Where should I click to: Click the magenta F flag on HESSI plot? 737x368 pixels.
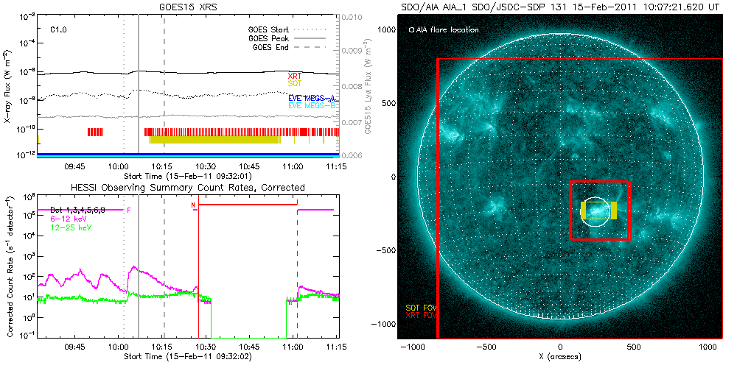(129, 210)
